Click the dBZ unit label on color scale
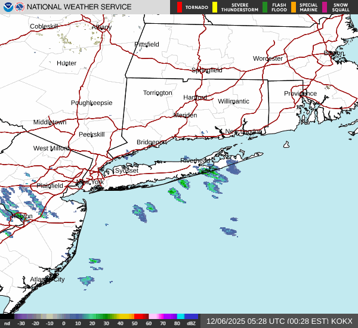Image resolution: width=358 pixels, height=328 pixels. pyautogui.click(x=191, y=324)
